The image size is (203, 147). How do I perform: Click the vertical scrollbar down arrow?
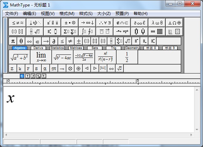tap(197, 129)
